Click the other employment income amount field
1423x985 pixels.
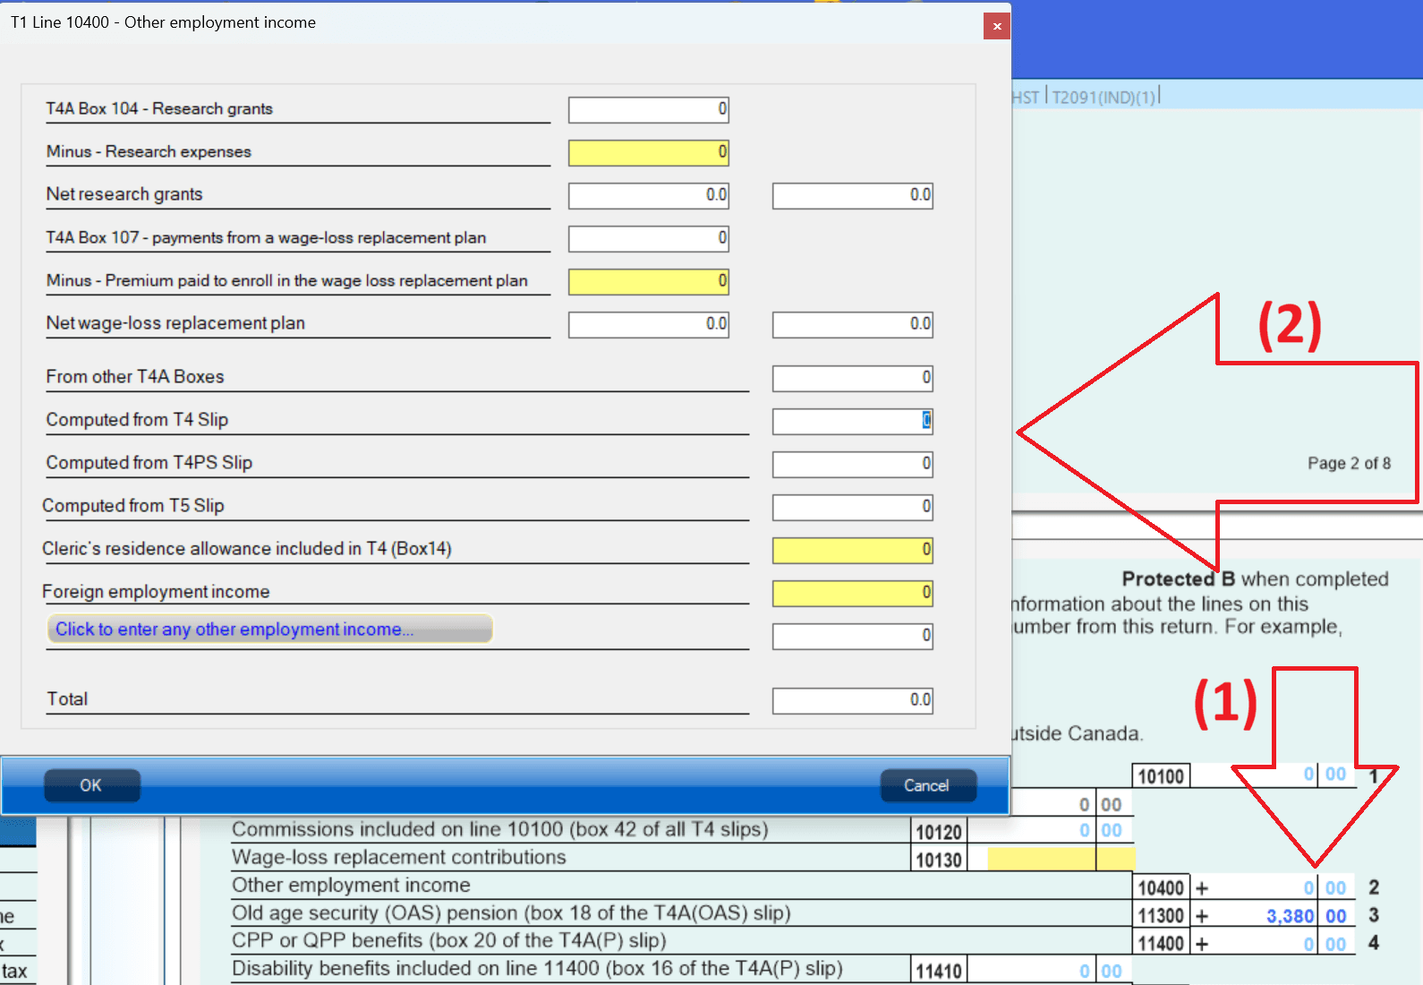click(853, 636)
